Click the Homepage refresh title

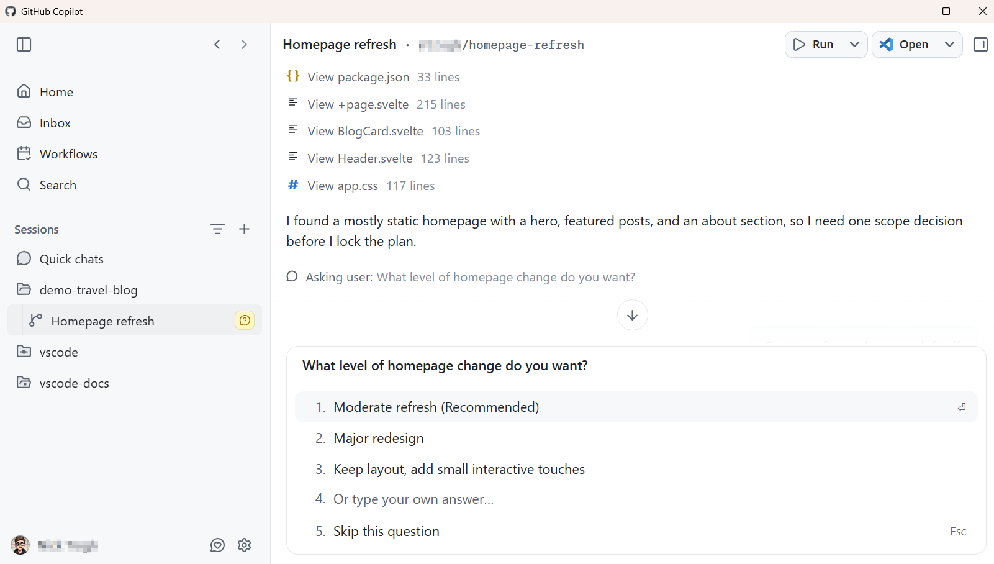coord(340,45)
